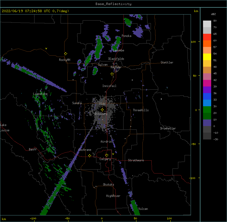This screenshot has height=222, width=227.
Task: Select the royal blue 36-33 dBZ legend swatch
Action: tap(207, 96)
